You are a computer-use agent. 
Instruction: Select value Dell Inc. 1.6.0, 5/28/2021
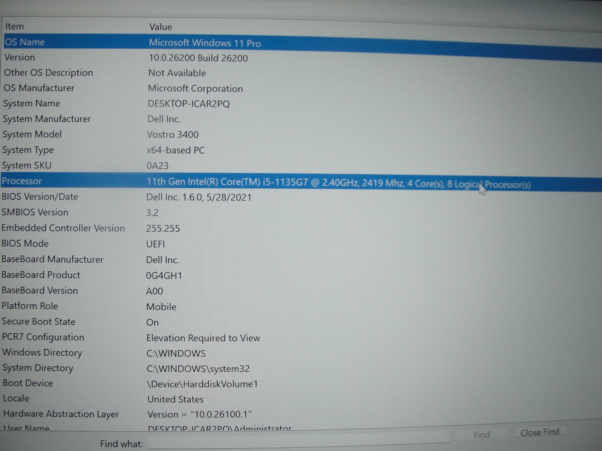click(x=199, y=197)
